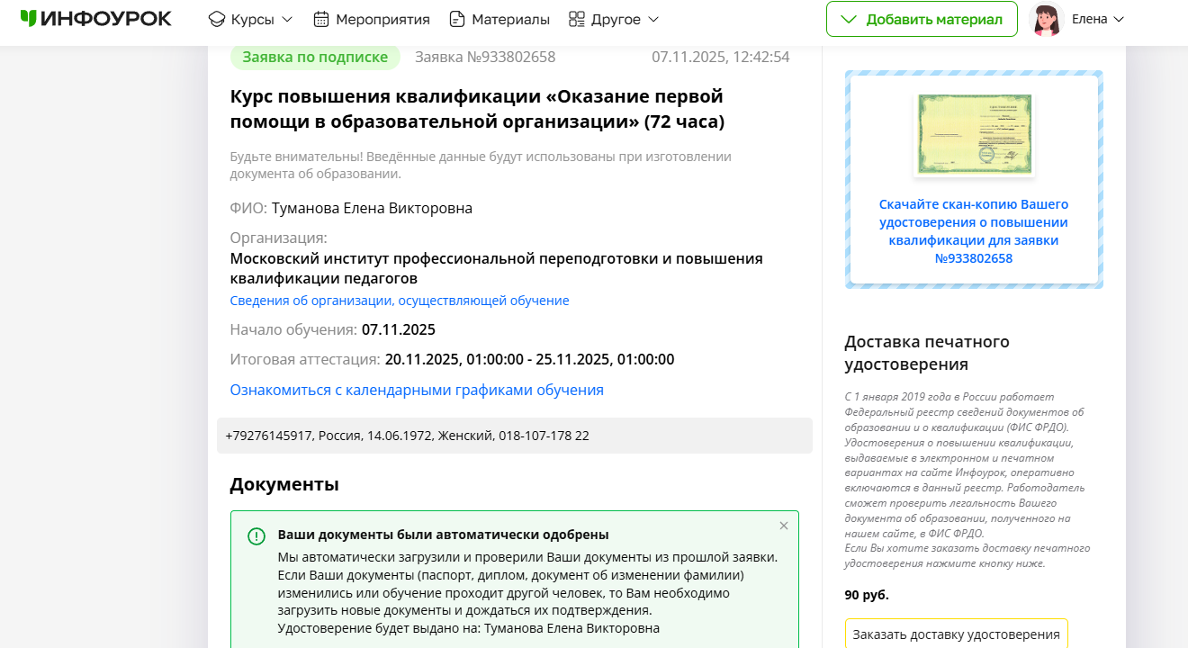
Task: Dismiss the documents approved notification
Action: pos(783,526)
